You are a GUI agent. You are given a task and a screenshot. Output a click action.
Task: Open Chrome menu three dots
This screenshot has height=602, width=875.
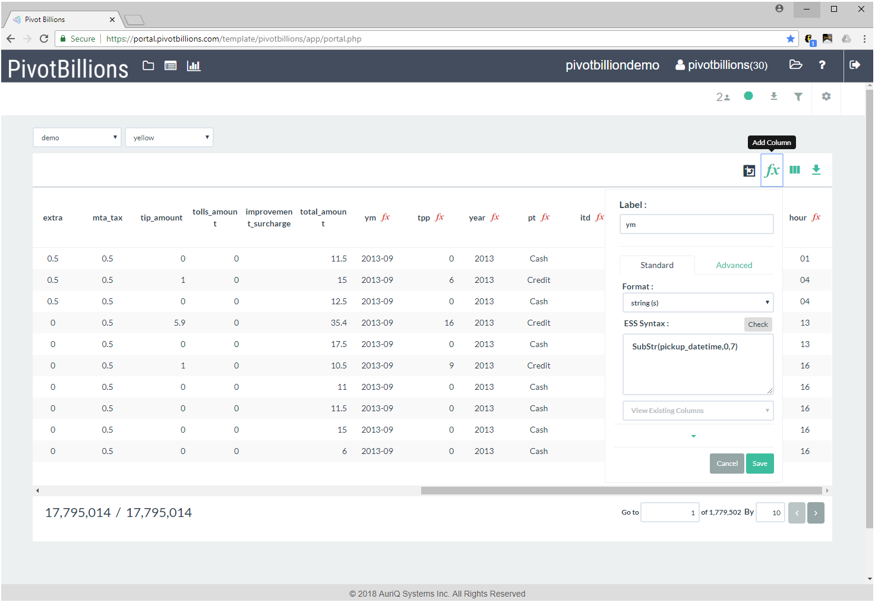[x=864, y=39]
